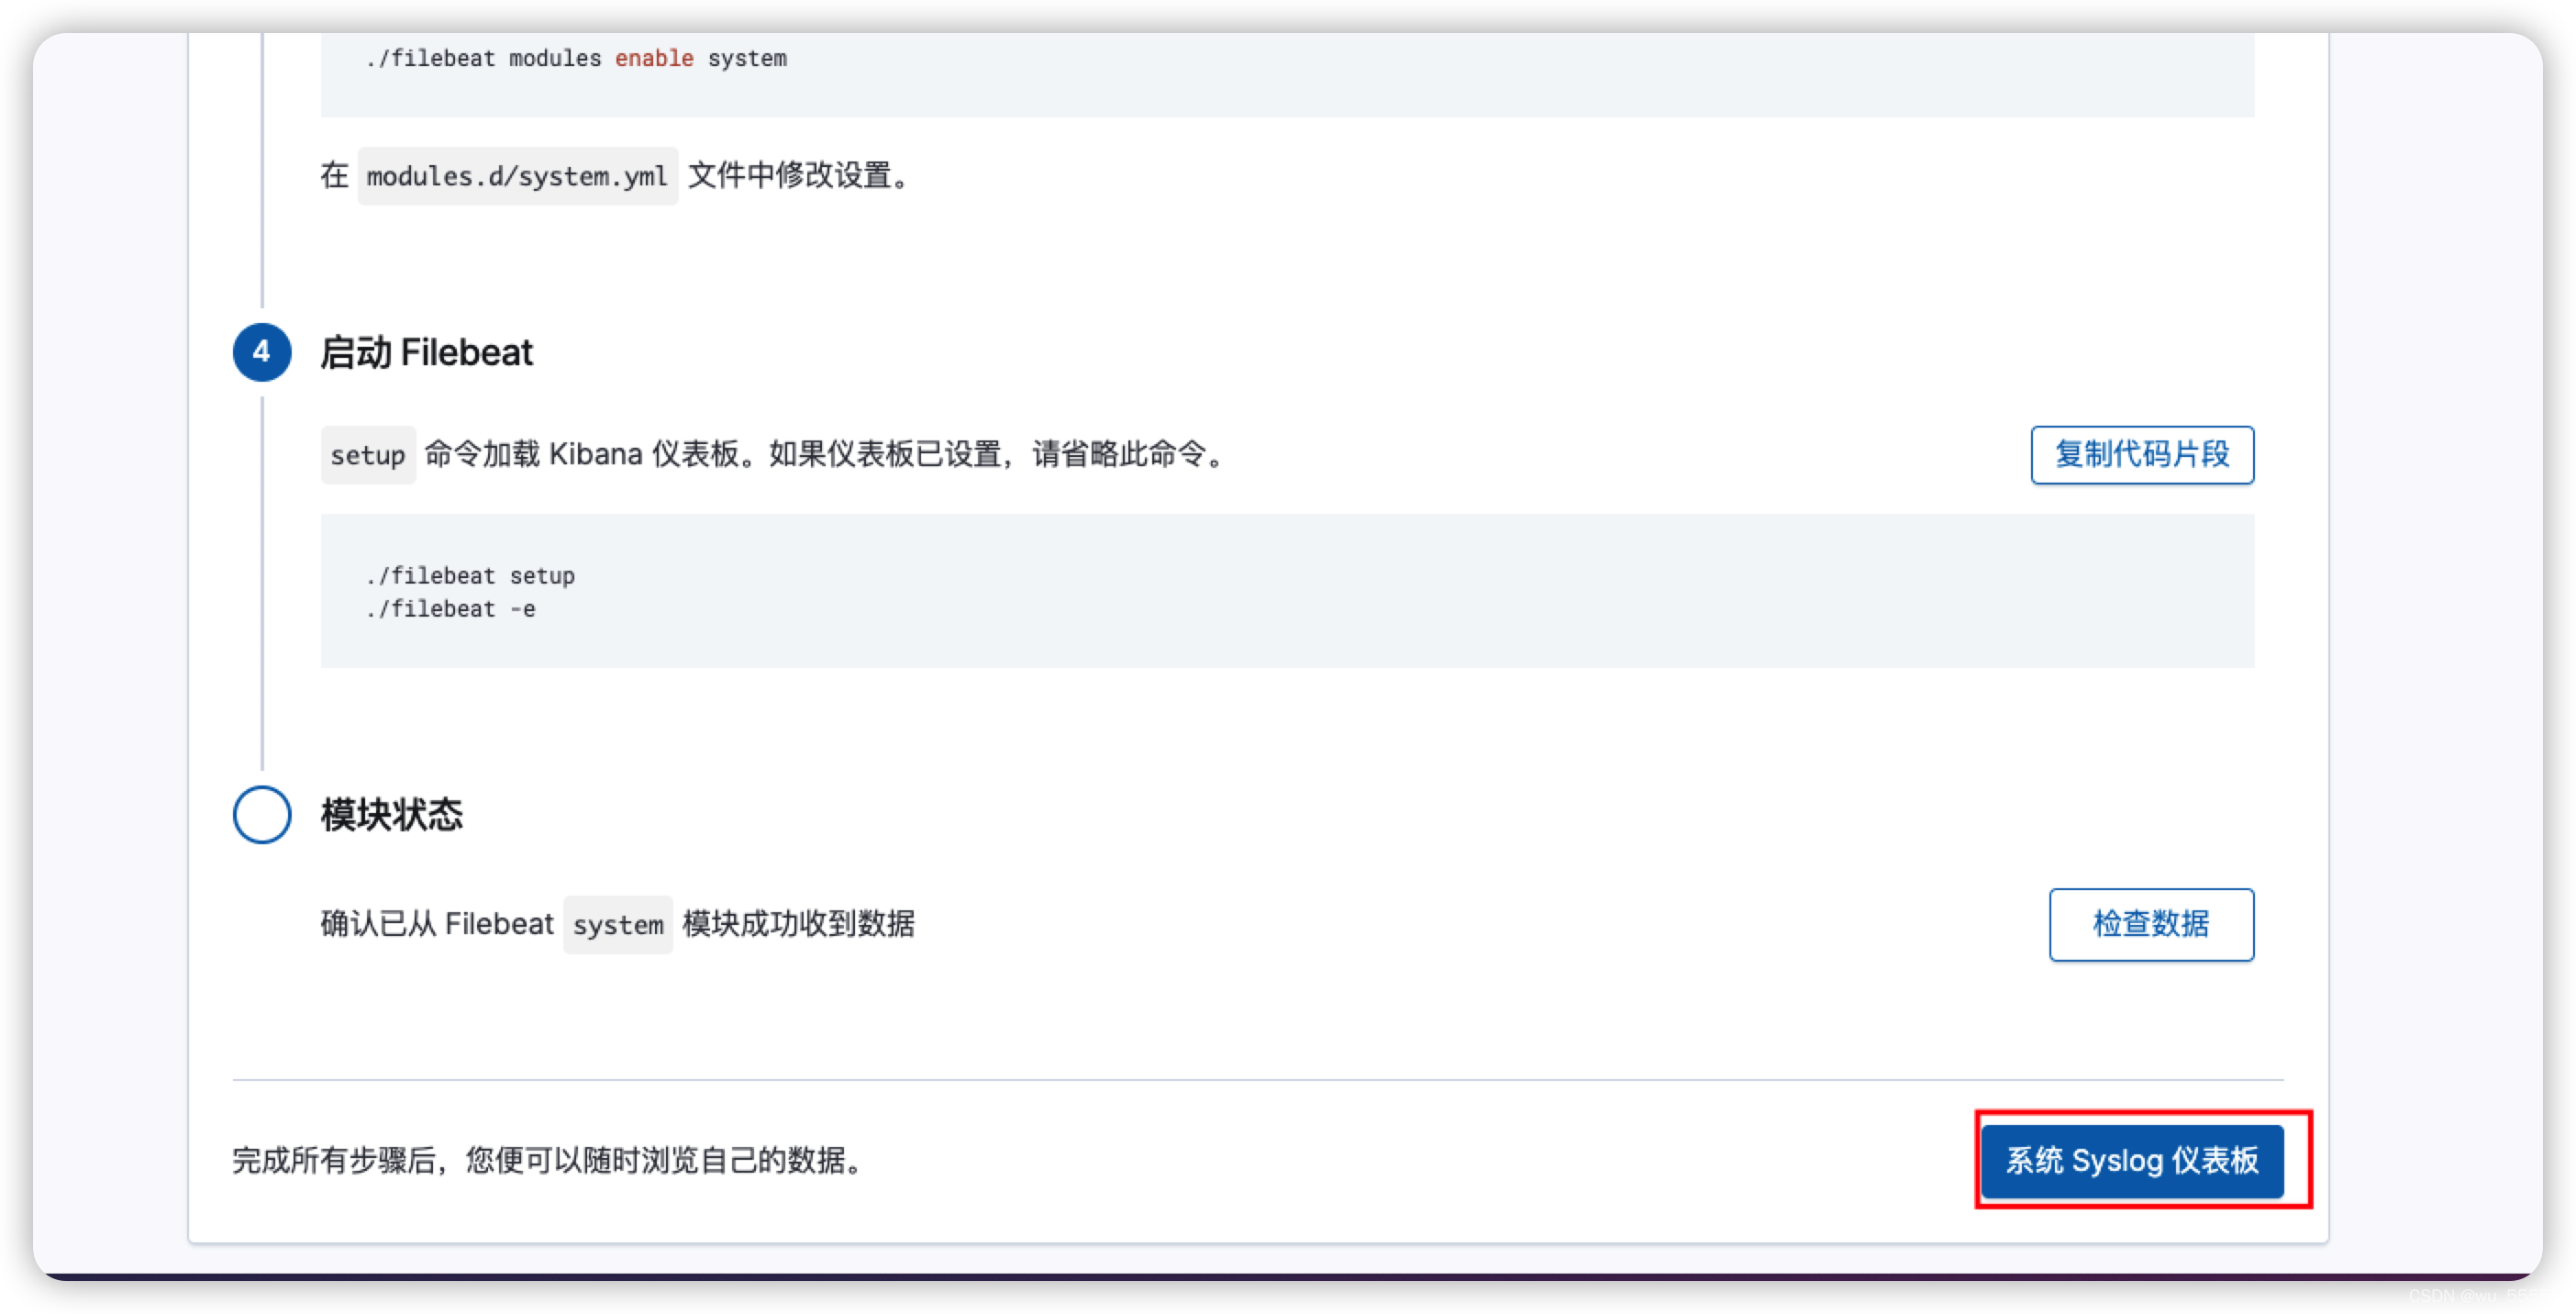The image size is (2576, 1314).
Task: Click the red enable keyword in code
Action: tap(654, 58)
